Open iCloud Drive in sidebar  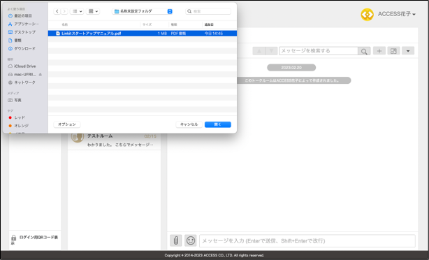(22, 66)
